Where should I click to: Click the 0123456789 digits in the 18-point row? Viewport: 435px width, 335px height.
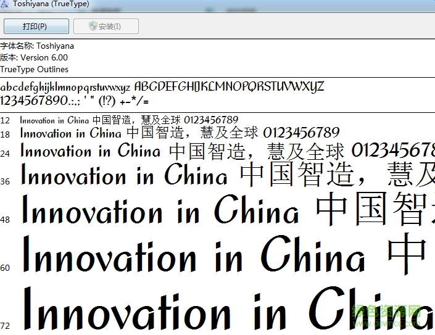[x=301, y=133]
